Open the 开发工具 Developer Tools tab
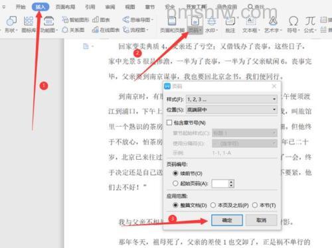This screenshot has height=248, width=332. (x=197, y=7)
